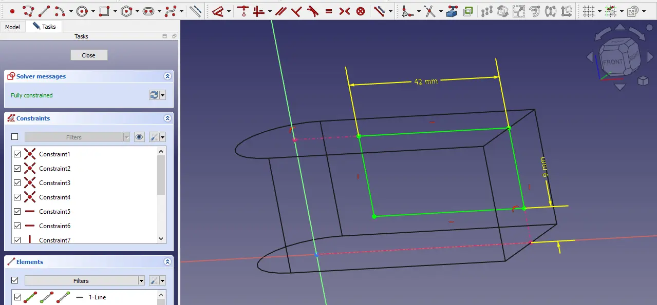Apply the Symmetric constraint tool
Image resolution: width=657 pixels, height=305 pixels.
tap(345, 11)
